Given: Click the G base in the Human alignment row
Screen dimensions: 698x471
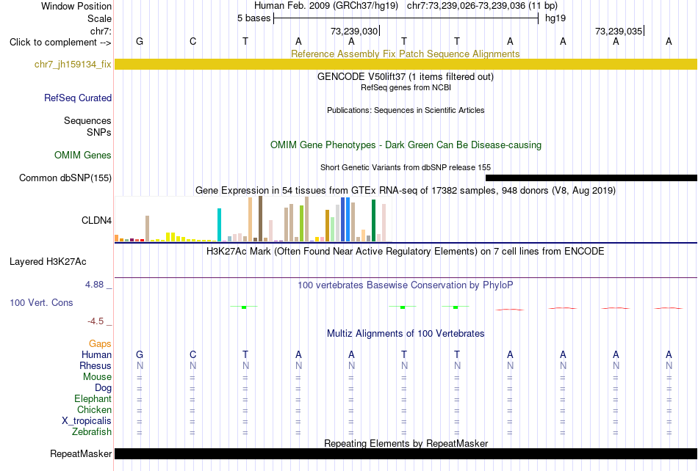Looking at the screenshot, I should [x=140, y=354].
